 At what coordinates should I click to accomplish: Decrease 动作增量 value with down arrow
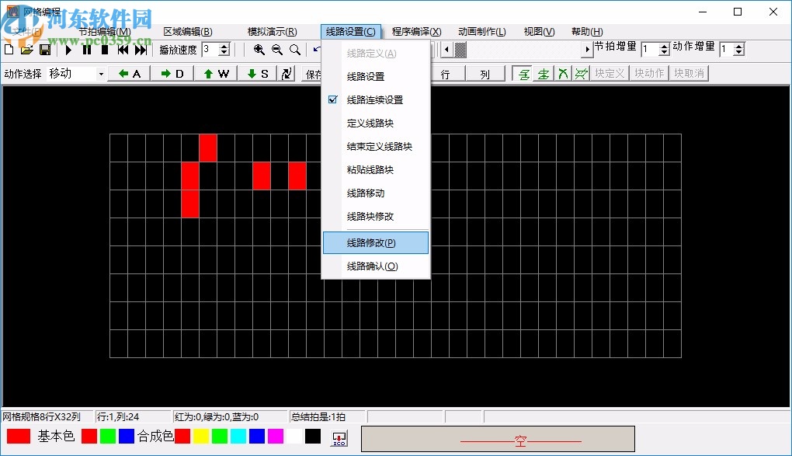click(x=739, y=53)
